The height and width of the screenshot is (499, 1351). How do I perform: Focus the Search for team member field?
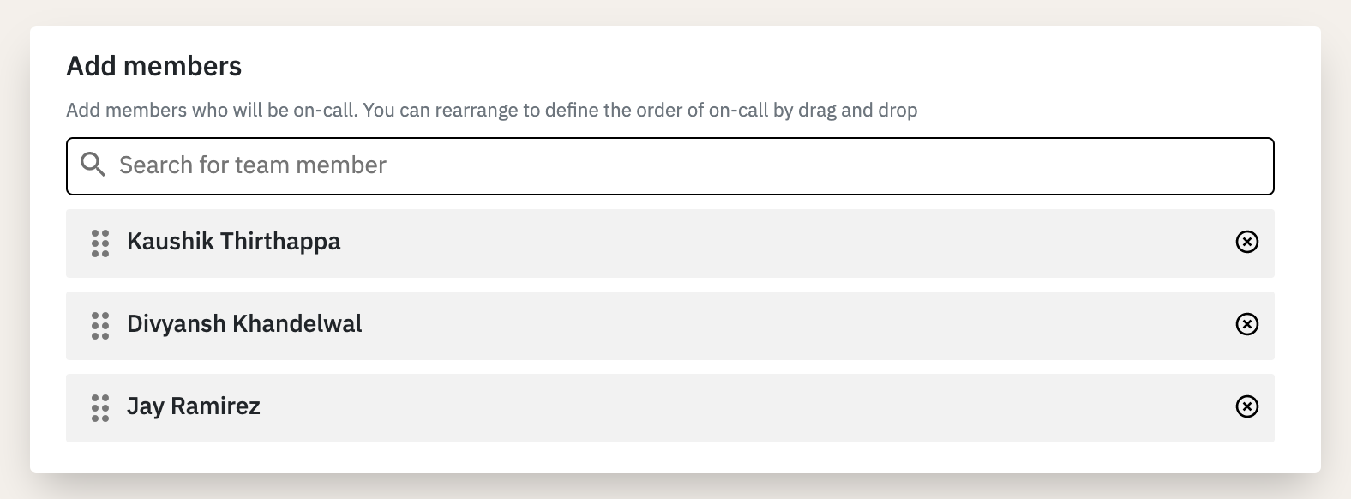pos(669,166)
